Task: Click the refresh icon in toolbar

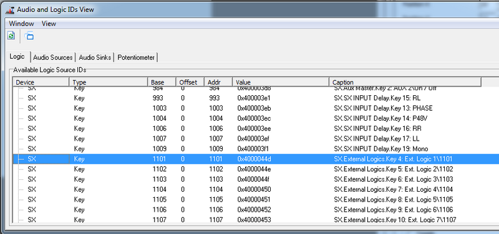Action: (11, 35)
